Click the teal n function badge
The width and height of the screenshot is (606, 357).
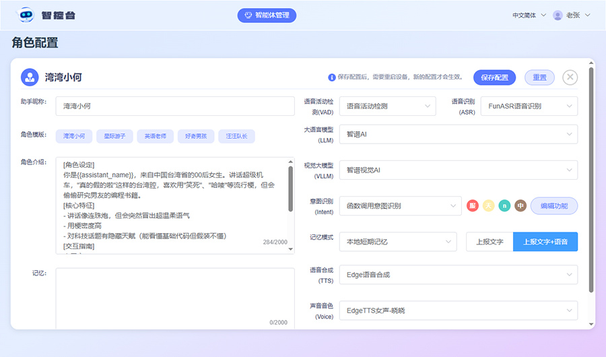tap(504, 205)
